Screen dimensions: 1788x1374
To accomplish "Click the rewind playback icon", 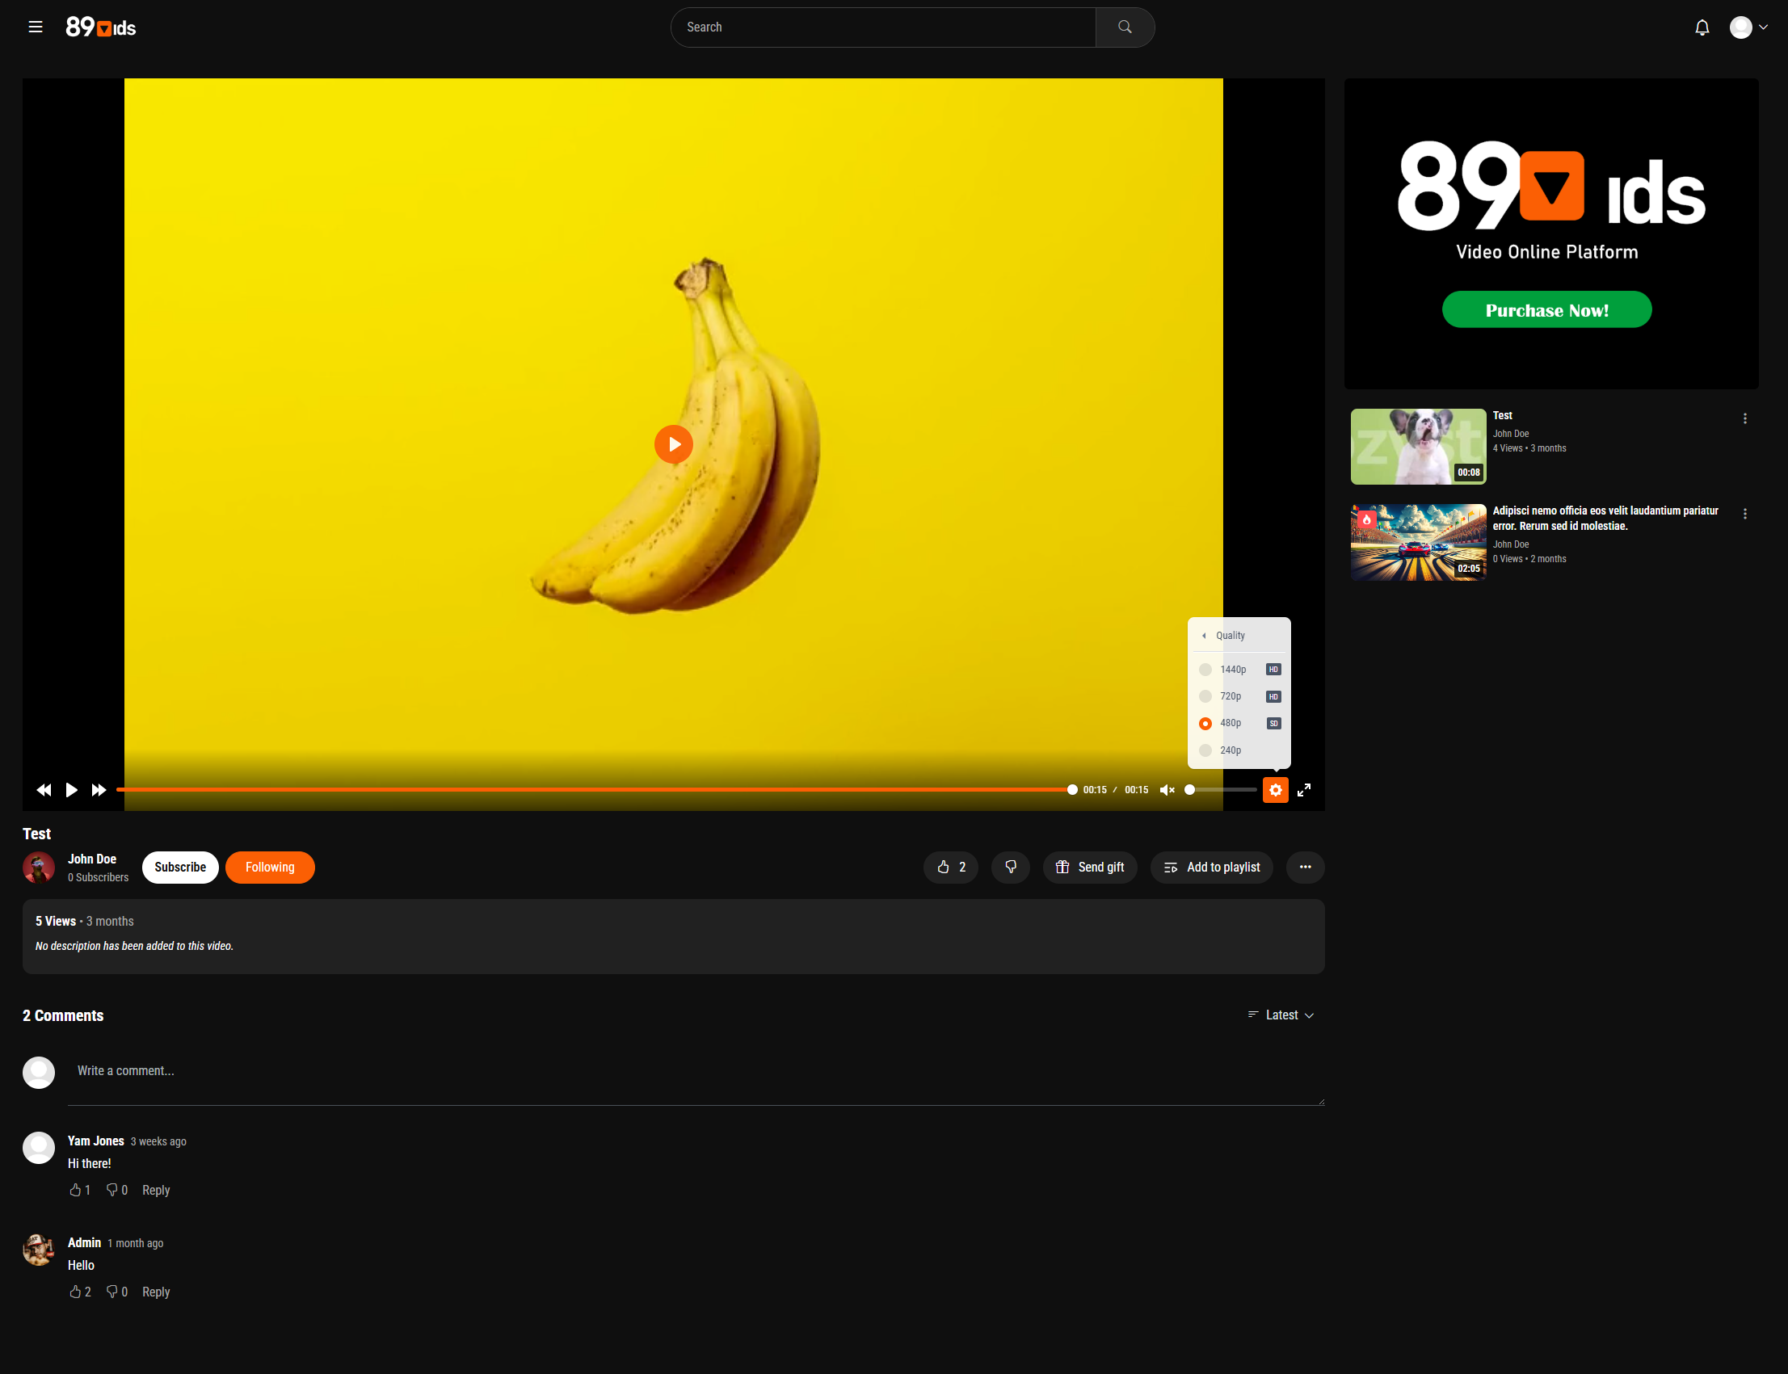I will (x=44, y=790).
